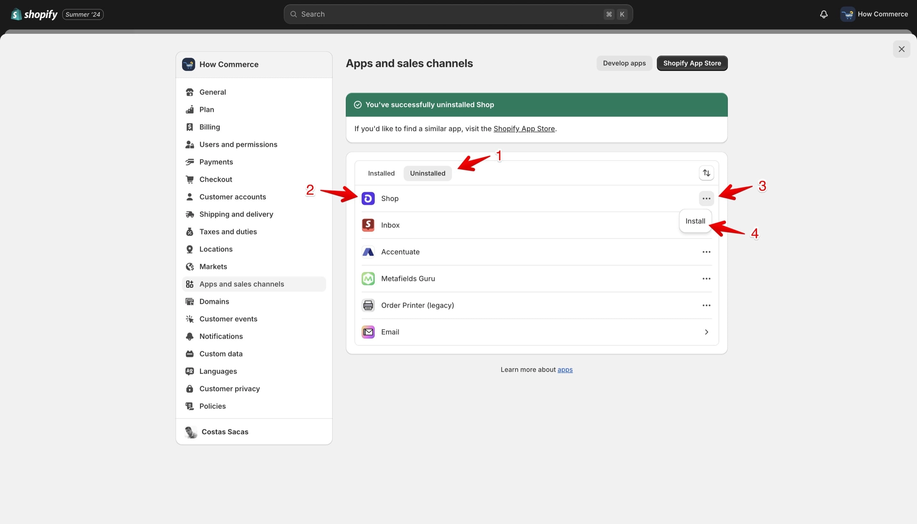Open the notifications bell icon
The width and height of the screenshot is (917, 524).
(824, 14)
